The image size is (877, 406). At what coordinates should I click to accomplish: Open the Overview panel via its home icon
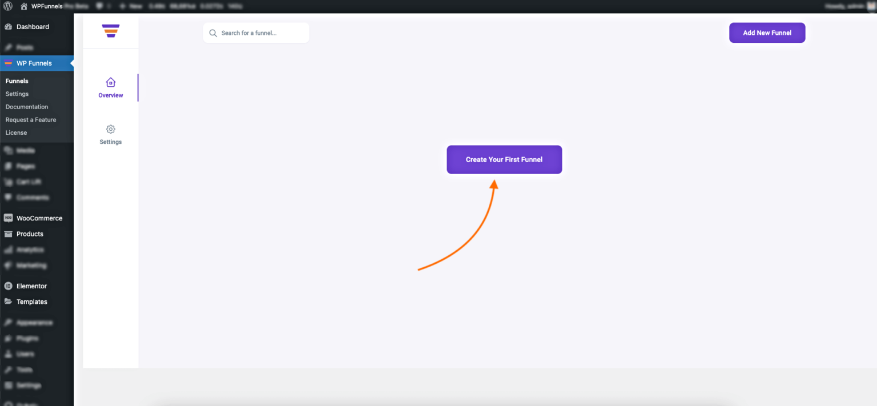110,82
